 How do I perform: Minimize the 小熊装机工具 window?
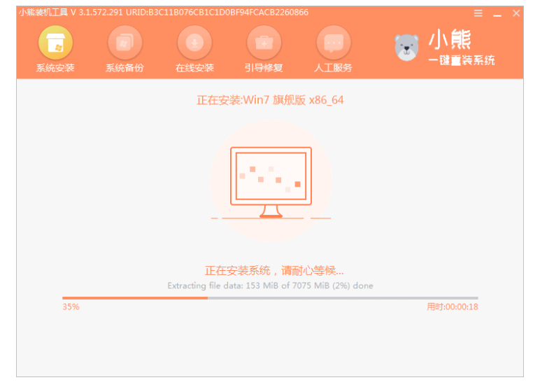coord(497,15)
